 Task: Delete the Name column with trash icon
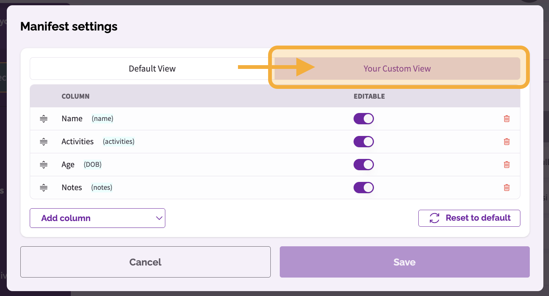point(507,119)
